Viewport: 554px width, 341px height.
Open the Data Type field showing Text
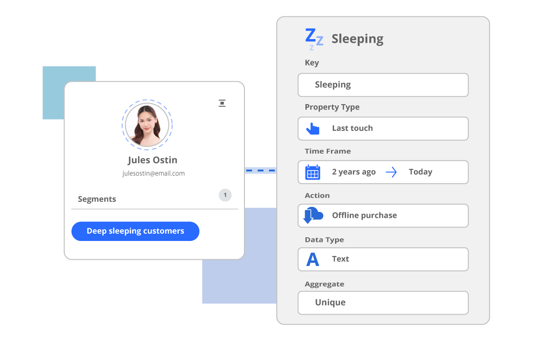[383, 259]
